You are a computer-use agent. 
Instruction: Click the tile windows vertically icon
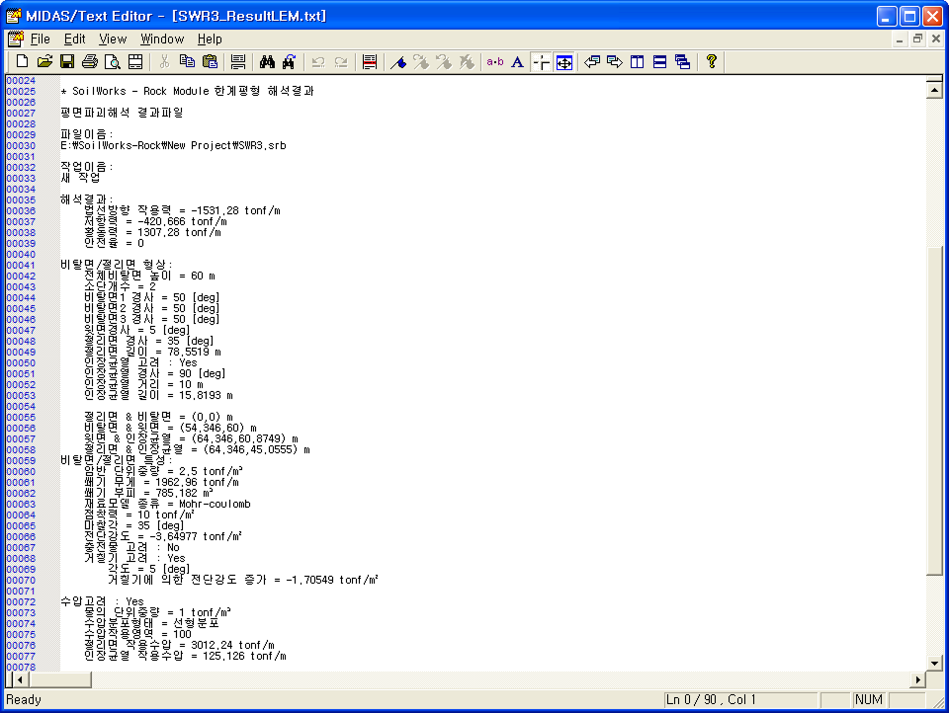(638, 62)
